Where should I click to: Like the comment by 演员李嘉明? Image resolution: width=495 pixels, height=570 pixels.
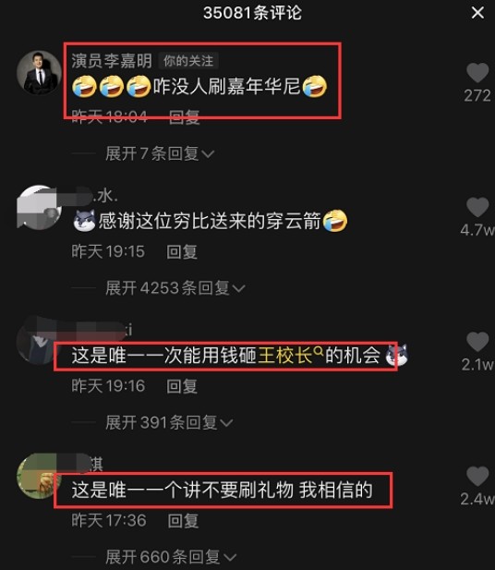click(x=477, y=72)
